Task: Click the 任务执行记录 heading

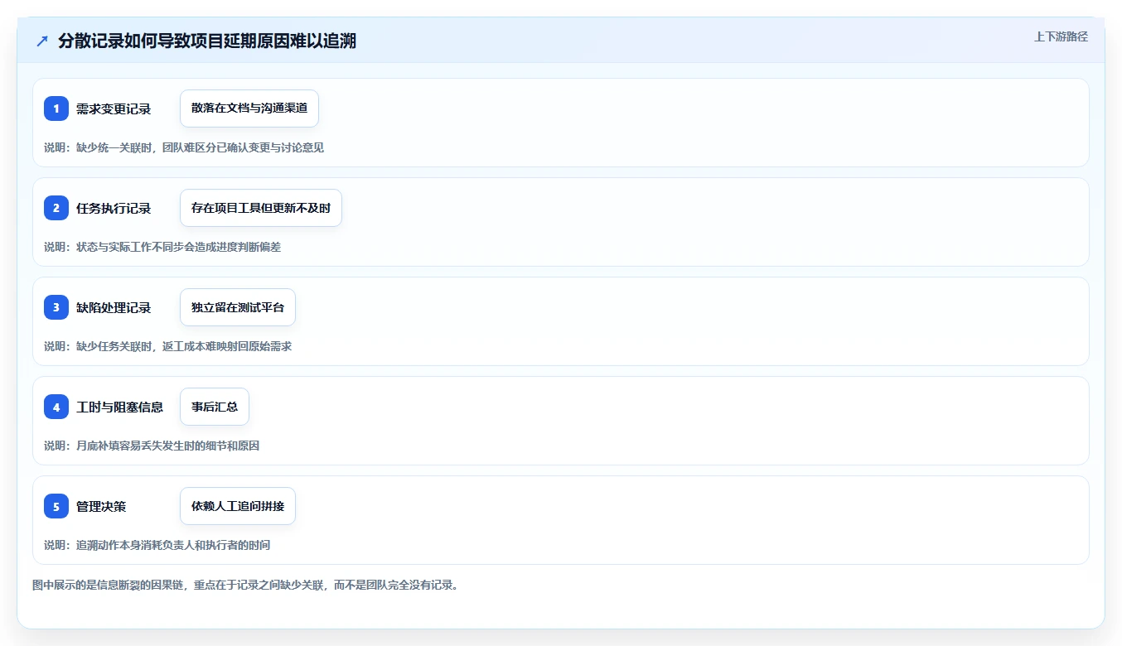Action: pyautogui.click(x=114, y=208)
